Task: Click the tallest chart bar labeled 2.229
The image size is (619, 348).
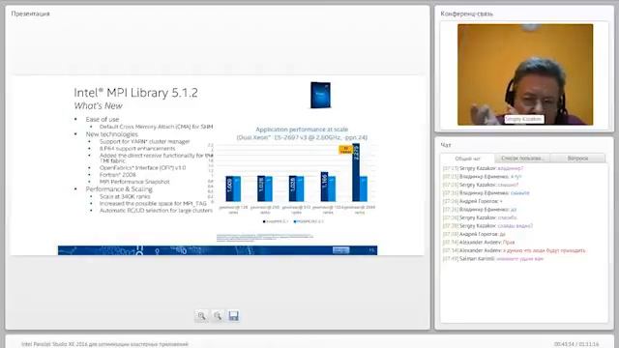Action: tap(356, 172)
